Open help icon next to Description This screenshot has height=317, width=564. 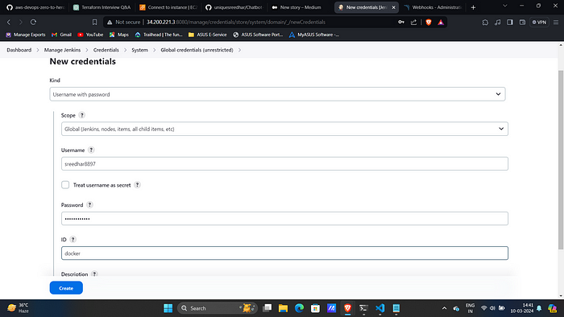(94, 274)
